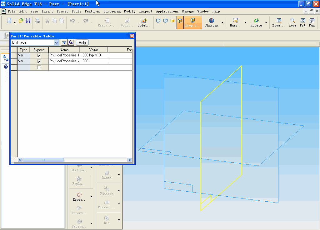Click the Mirror feature tool
Screen dimensions: 320x230
(106, 204)
